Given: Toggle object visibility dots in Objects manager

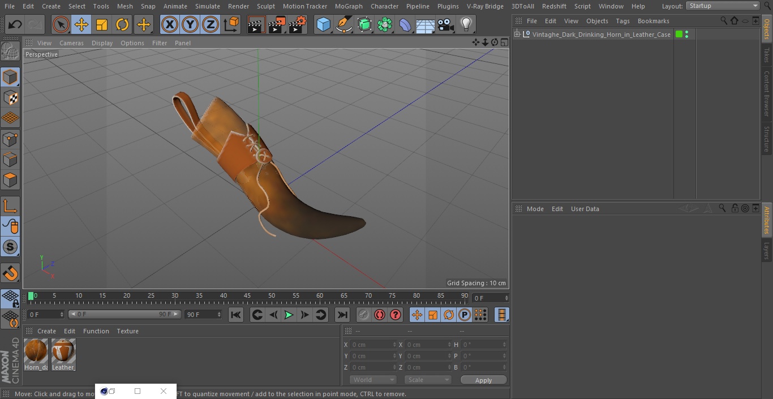Looking at the screenshot, I should point(687,35).
